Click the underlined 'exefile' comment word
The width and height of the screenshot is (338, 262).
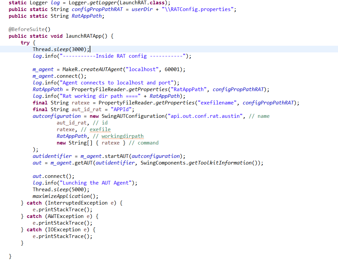(x=100, y=130)
